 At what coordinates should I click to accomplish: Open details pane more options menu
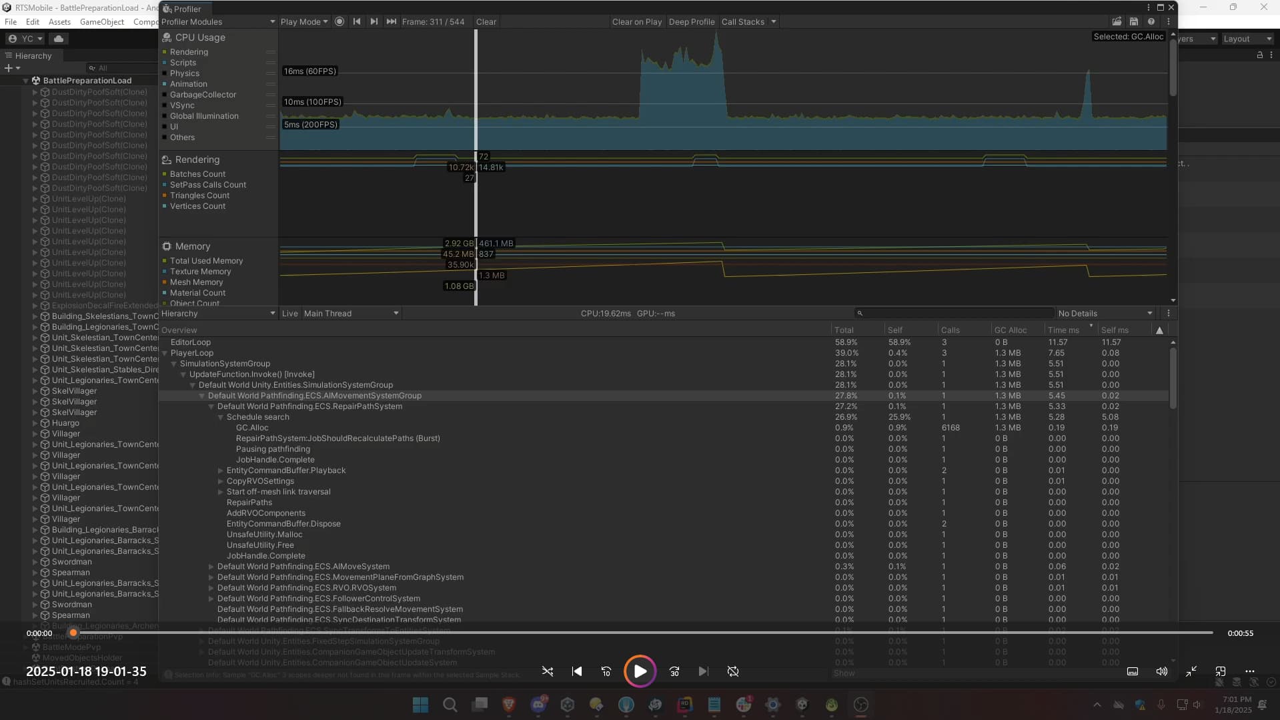pyautogui.click(x=1168, y=313)
